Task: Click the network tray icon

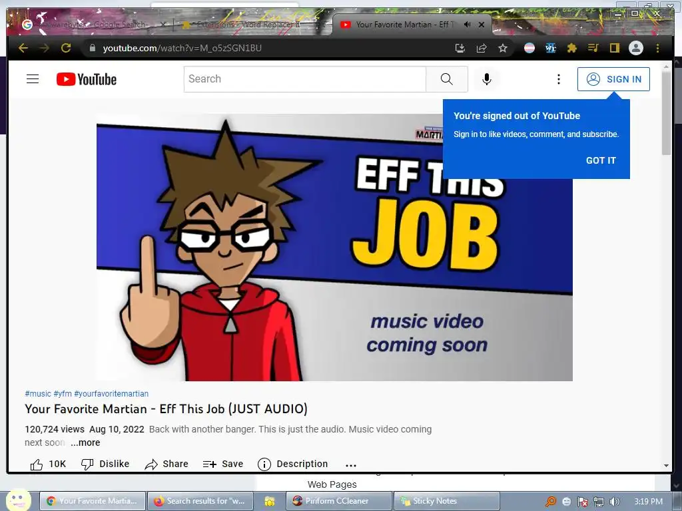Action: click(599, 502)
